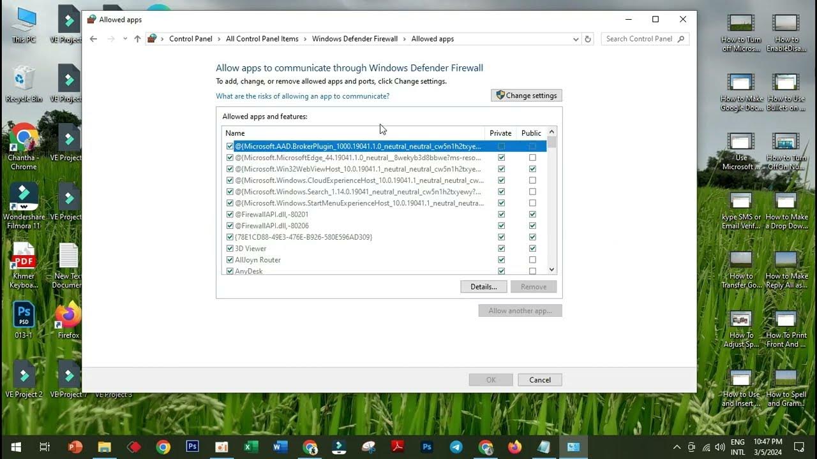Image resolution: width=817 pixels, height=459 pixels.
Task: Select New Text Document on desktop
Action: 68,266
